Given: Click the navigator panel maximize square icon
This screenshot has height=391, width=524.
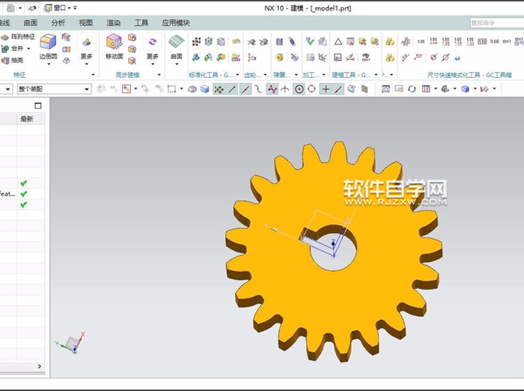Looking at the screenshot, I should 38,106.
